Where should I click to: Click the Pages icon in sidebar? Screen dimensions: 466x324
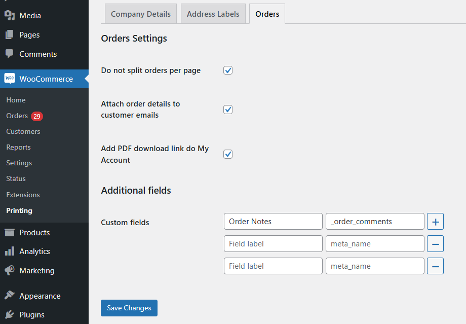(x=10, y=35)
